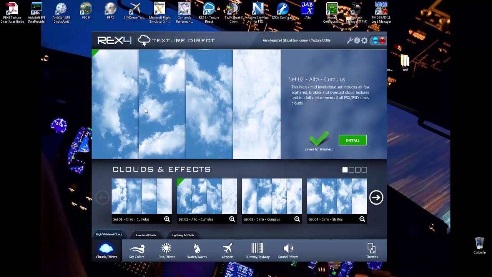Show the next cloud sets with right arrow
The width and height of the screenshot is (492, 277).
point(376,197)
